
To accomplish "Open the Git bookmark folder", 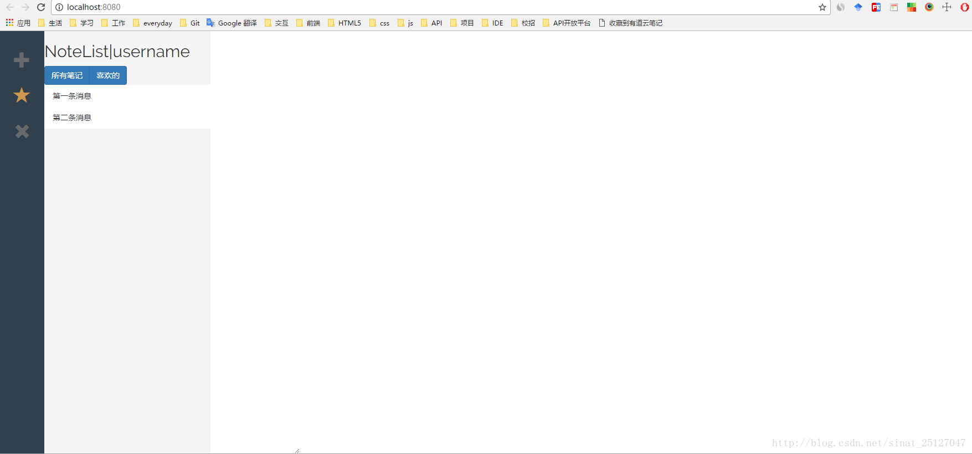I will click(189, 23).
